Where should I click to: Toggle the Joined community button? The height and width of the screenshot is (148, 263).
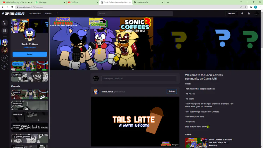click(x=30, y=54)
